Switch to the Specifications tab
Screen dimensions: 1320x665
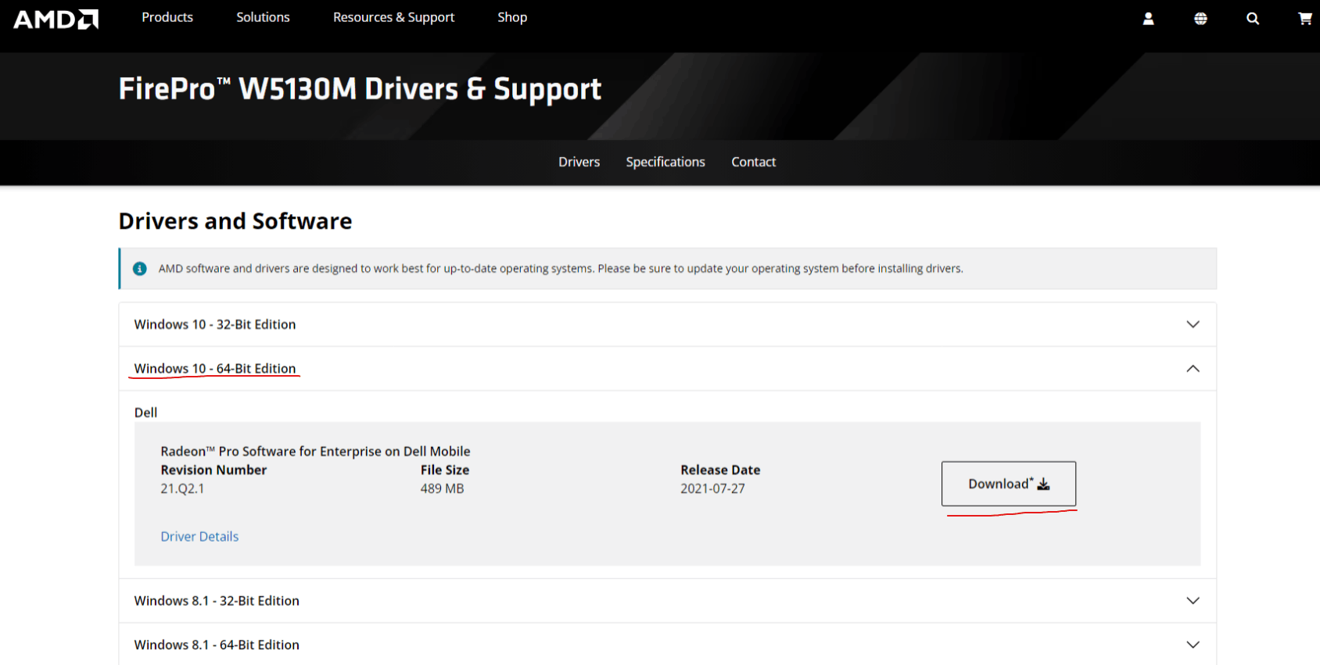pyautogui.click(x=665, y=162)
